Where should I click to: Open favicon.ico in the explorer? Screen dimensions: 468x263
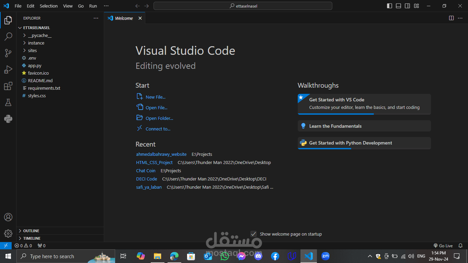60,73
